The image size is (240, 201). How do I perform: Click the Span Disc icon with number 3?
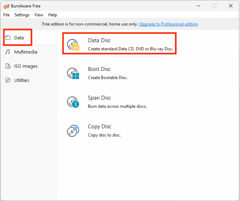pos(73,102)
